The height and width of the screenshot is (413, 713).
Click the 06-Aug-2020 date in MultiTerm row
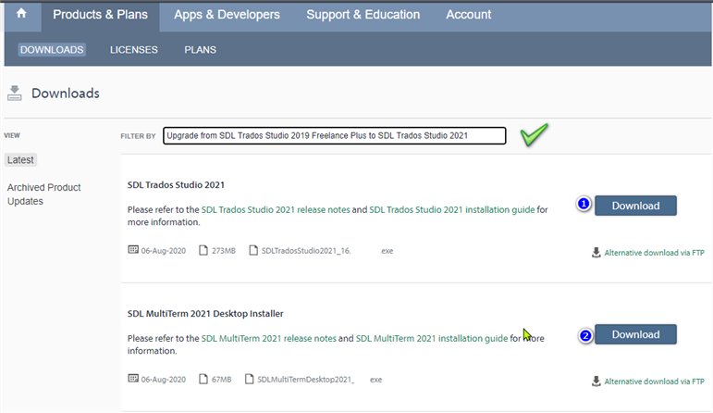[x=164, y=380]
